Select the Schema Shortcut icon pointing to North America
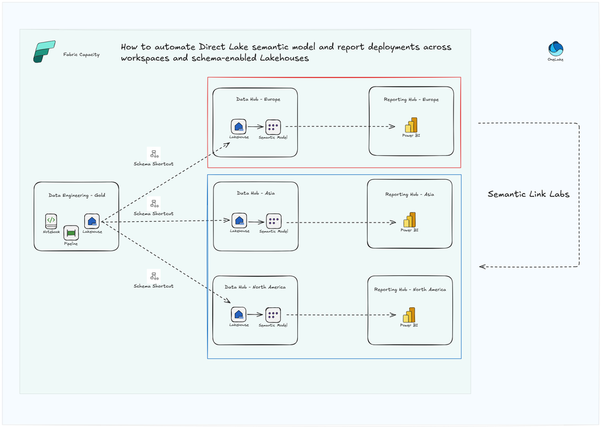The height and width of the screenshot is (427, 601). [153, 276]
